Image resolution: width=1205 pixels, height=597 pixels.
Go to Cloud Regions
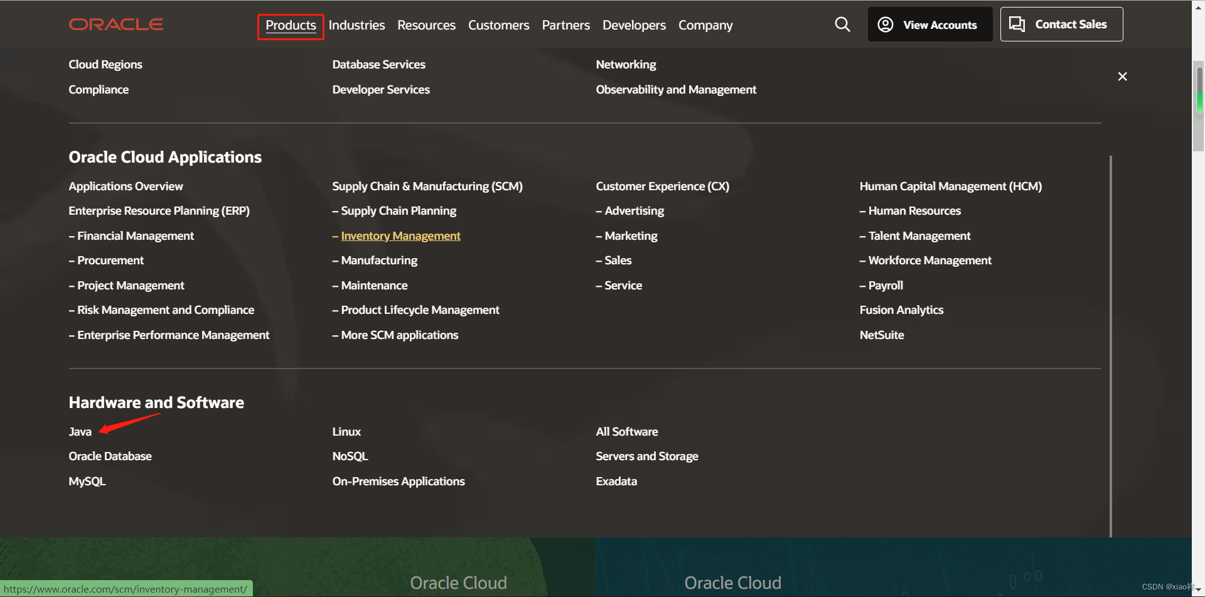tap(105, 65)
